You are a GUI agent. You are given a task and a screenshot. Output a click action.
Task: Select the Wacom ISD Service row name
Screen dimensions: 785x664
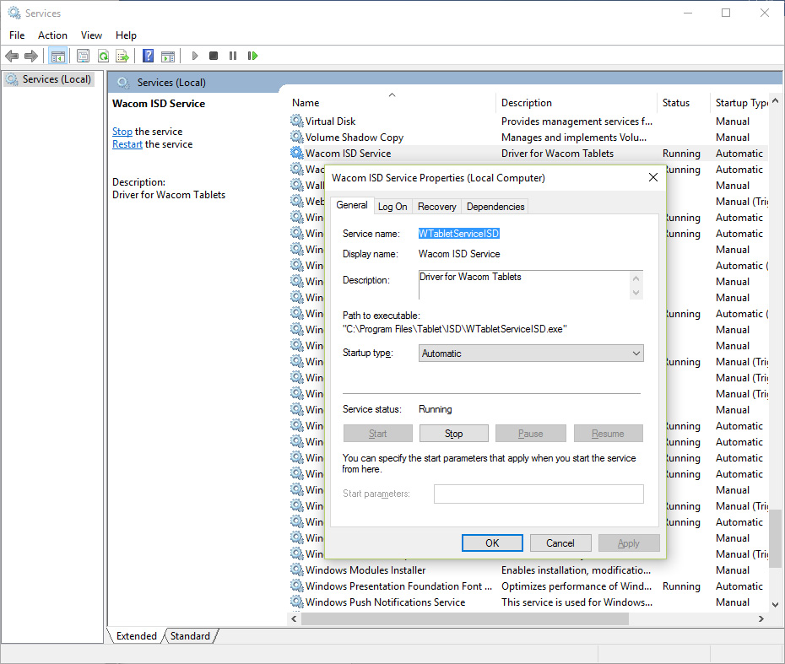[x=349, y=154]
